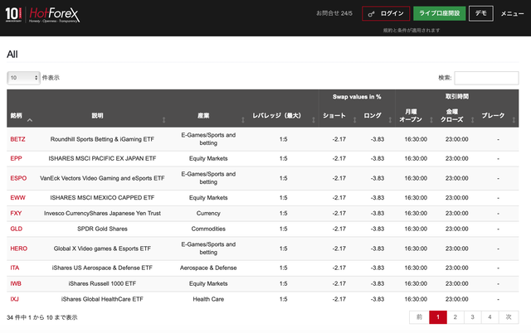Open the IXJ symbol link
The height and width of the screenshot is (333, 531).
click(14, 299)
